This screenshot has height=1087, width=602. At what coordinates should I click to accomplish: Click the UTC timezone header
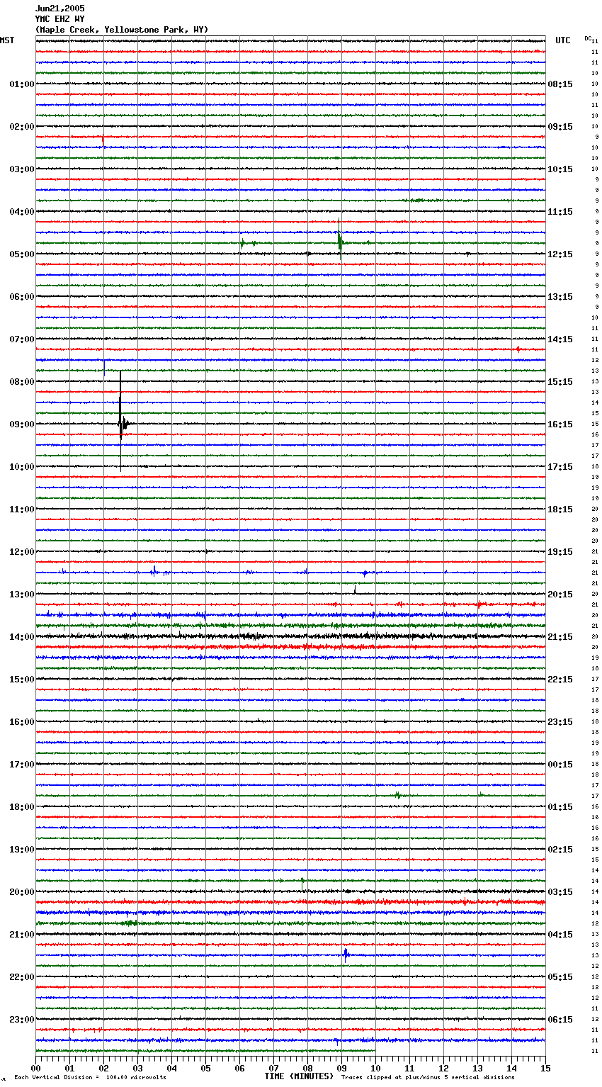coord(563,40)
